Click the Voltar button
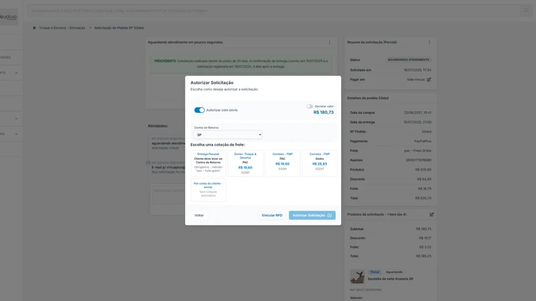The height and width of the screenshot is (301, 536). [x=199, y=215]
